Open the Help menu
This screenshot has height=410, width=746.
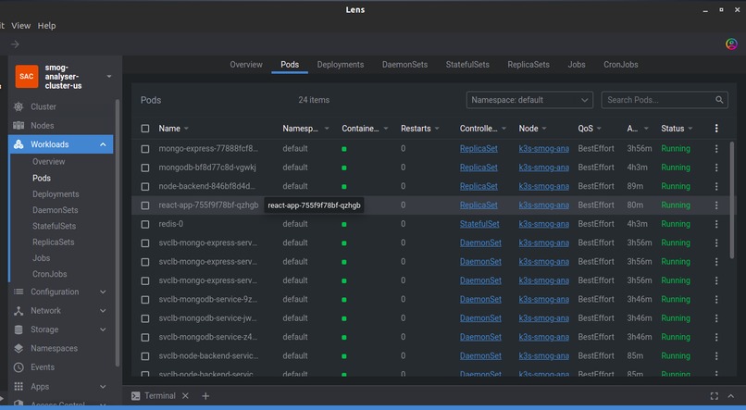tap(46, 26)
